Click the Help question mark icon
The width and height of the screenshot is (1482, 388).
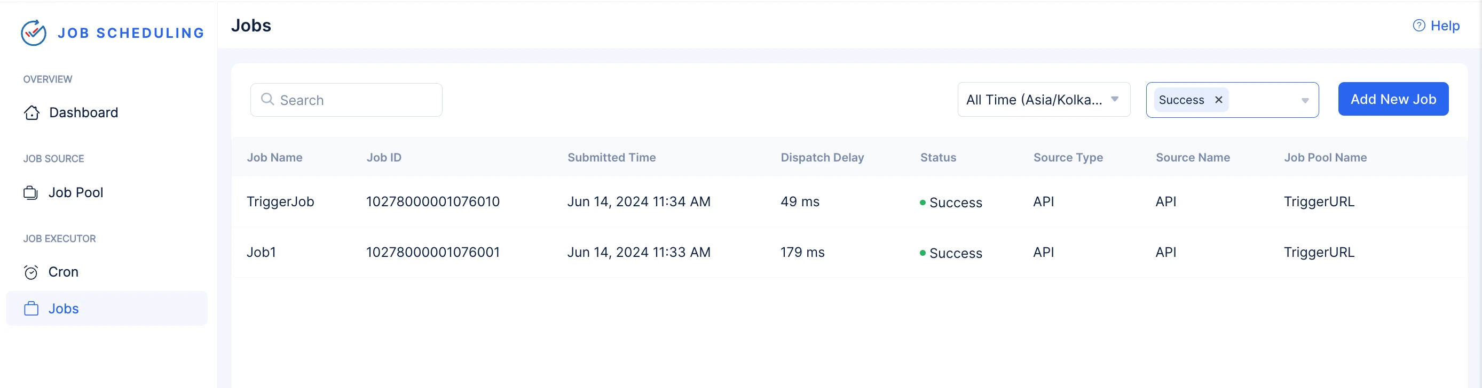[1418, 26]
